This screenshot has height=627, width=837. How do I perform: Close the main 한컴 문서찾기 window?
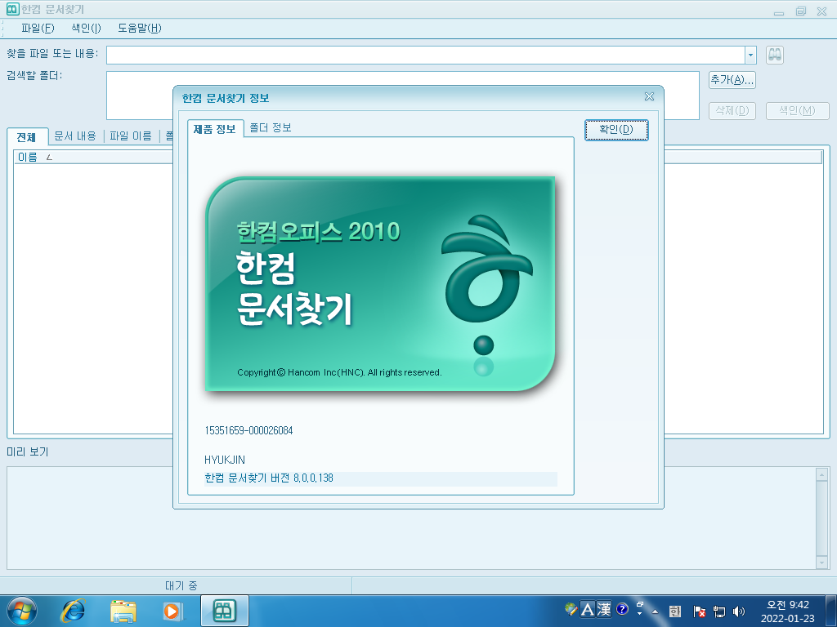point(822,11)
